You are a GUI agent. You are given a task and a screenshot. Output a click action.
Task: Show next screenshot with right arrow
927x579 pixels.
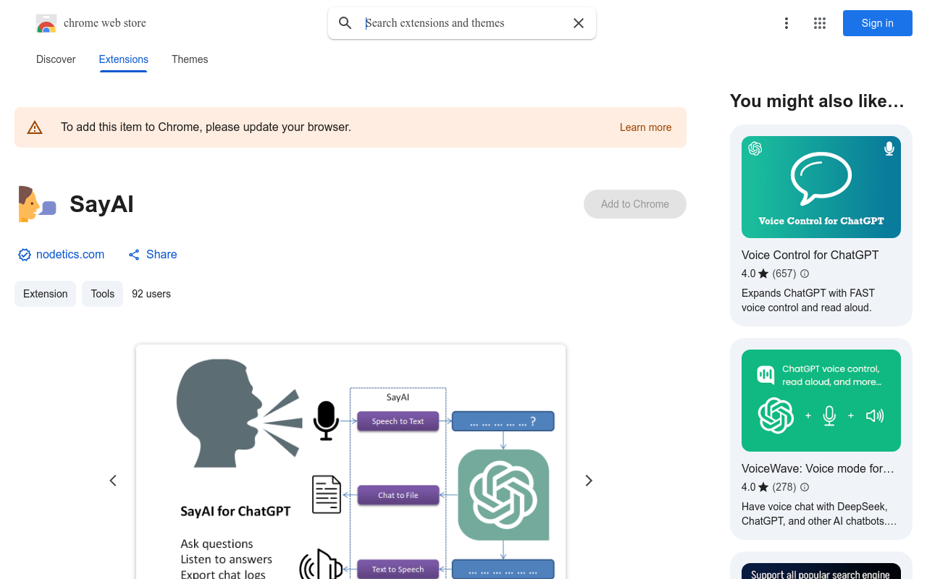click(589, 481)
